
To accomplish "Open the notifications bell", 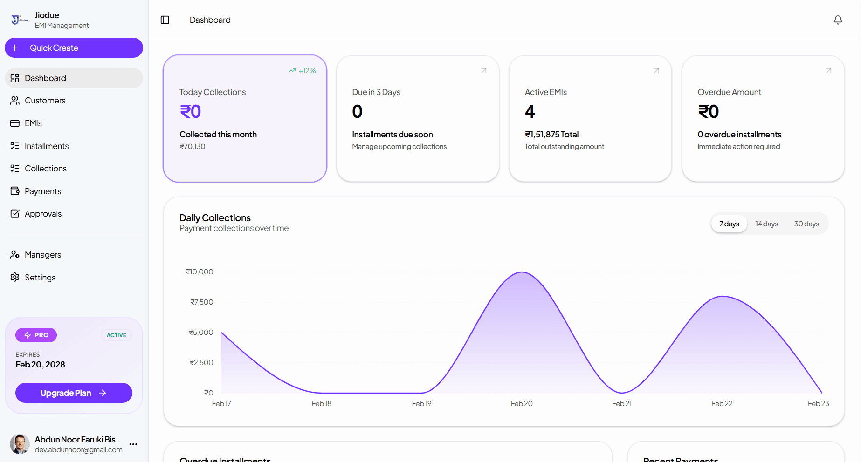I will point(838,20).
